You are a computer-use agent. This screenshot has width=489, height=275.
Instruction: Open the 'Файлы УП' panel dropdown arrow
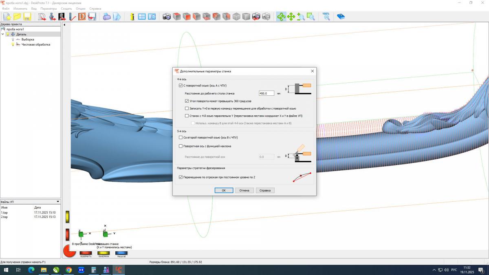point(58,202)
